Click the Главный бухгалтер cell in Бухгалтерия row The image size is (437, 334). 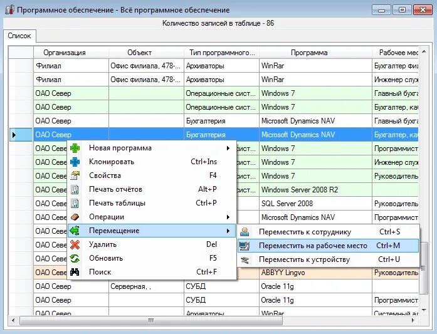(x=395, y=121)
